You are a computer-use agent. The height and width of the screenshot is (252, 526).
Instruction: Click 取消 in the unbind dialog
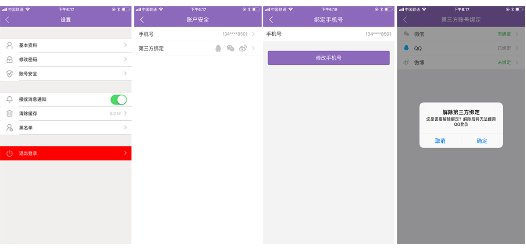[440, 141]
